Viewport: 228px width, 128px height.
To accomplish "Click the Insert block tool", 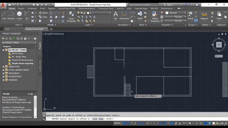I will tap(140, 16).
